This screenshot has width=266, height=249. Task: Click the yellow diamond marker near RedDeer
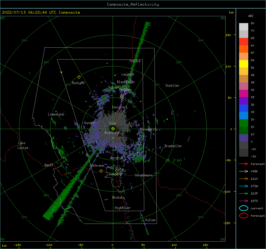[x=121, y=96]
